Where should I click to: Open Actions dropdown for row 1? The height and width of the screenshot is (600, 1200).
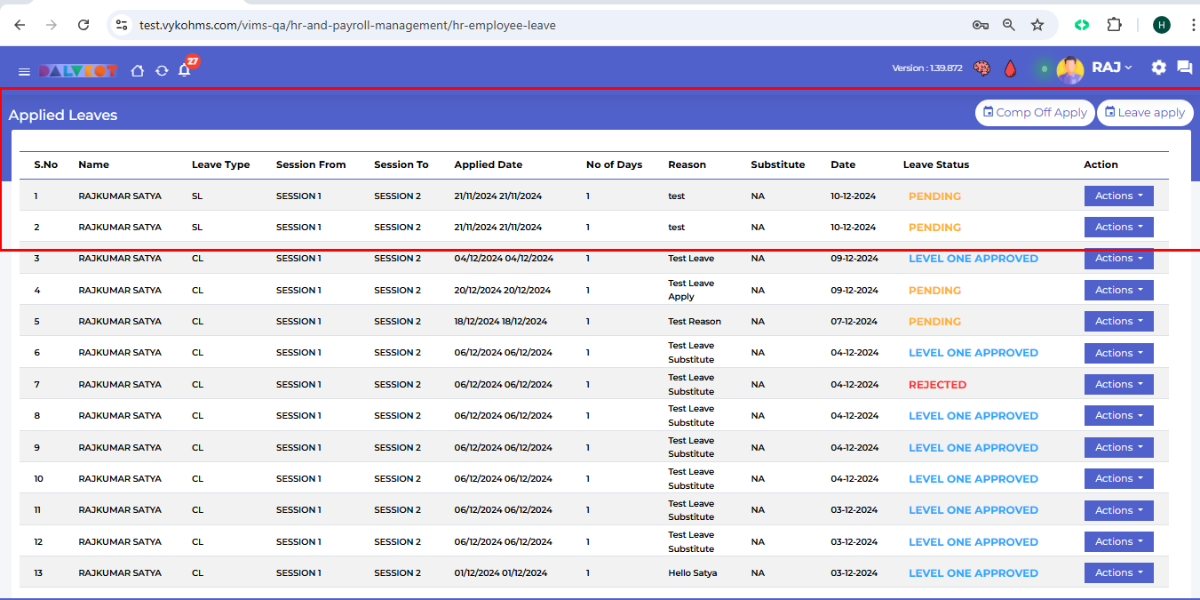coord(1118,196)
